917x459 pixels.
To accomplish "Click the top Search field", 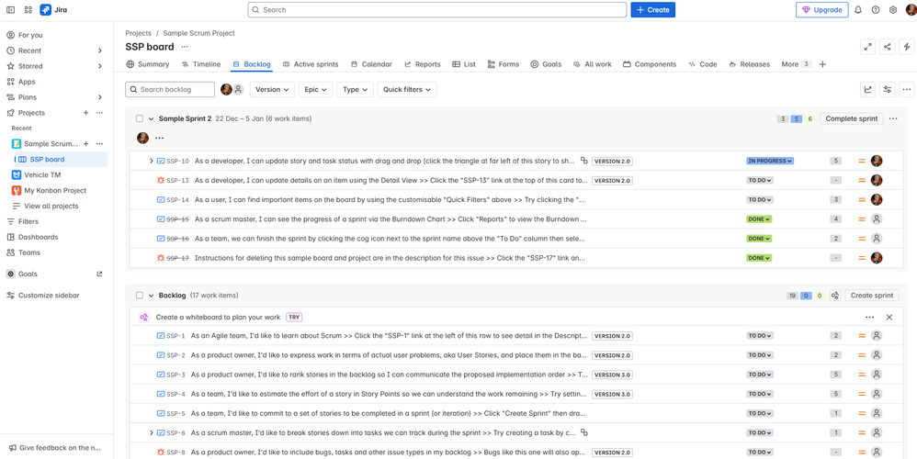I will tap(436, 10).
